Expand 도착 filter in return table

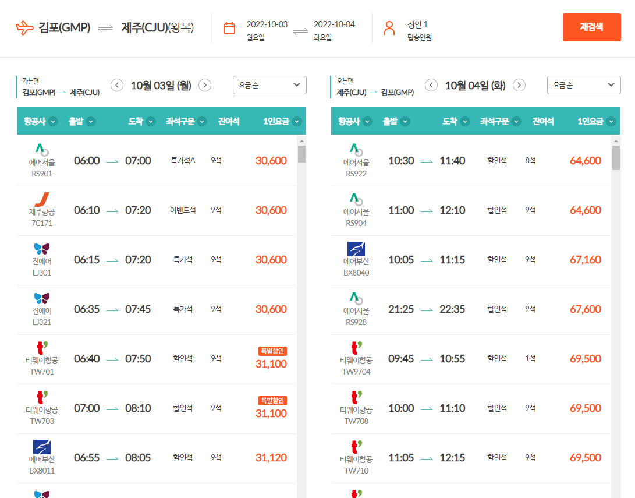click(x=465, y=121)
